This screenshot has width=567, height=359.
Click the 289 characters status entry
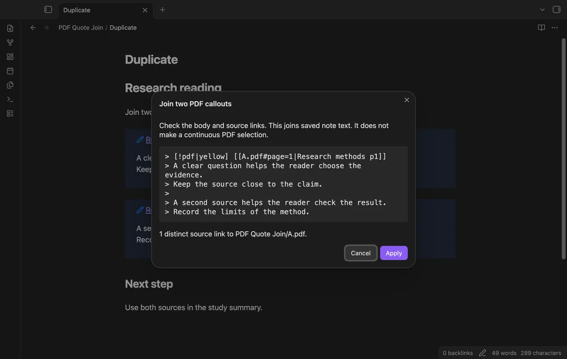[x=541, y=353]
